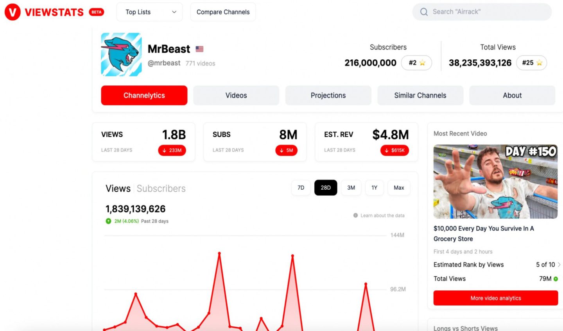Click the Compare Channels button
This screenshot has height=331, width=563.
click(x=223, y=12)
